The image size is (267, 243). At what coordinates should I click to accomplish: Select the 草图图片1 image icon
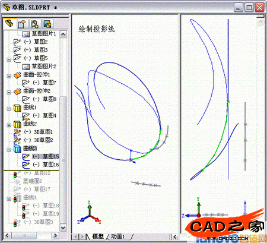(26, 34)
